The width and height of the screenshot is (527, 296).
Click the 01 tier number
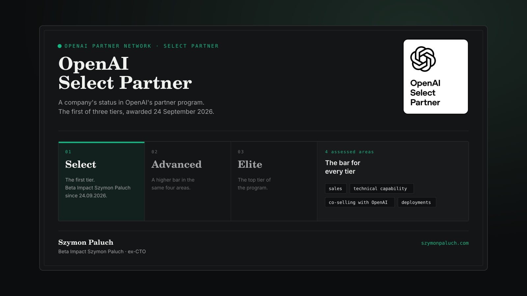pos(68,152)
